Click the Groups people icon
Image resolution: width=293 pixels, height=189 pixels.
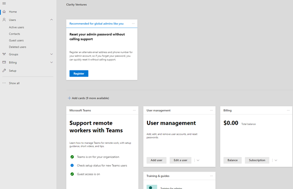click(x=4, y=54)
